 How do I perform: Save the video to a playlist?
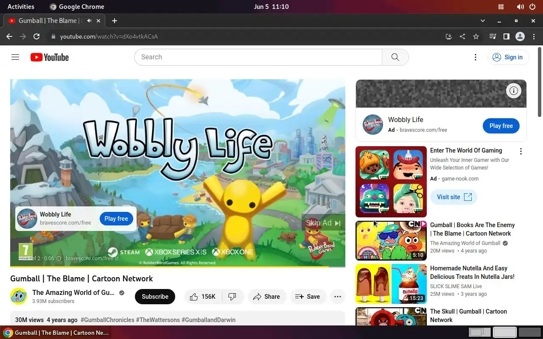[x=308, y=297]
